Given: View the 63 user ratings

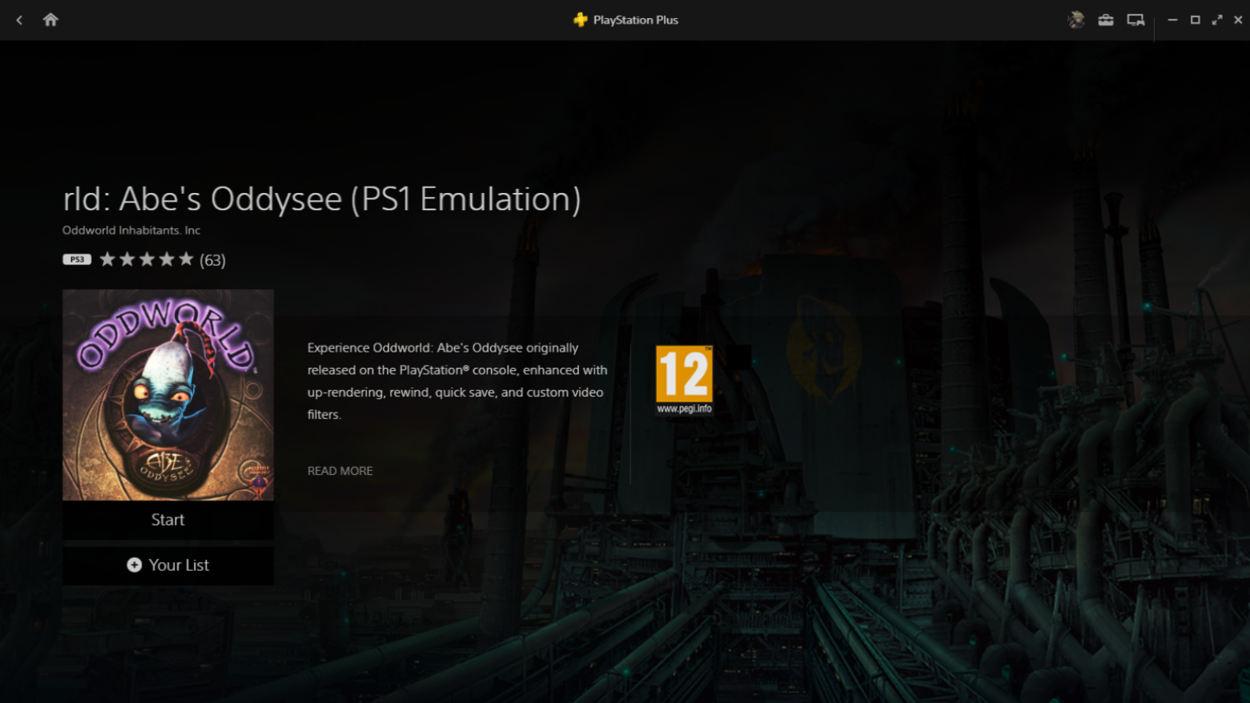Looking at the screenshot, I should [x=212, y=259].
